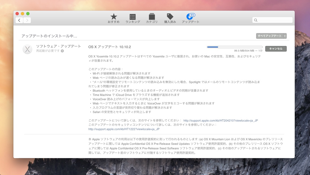The width and height of the screenshot is (310, 175).
Task: Click 再起動が必要です text
Action: 48,51
